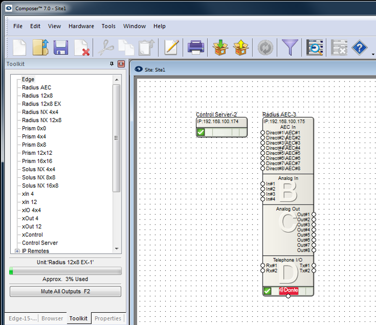Click the Copy pages icon
376x325 pixels.
[126, 48]
